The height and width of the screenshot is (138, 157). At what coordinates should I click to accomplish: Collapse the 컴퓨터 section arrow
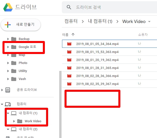tap(2, 104)
